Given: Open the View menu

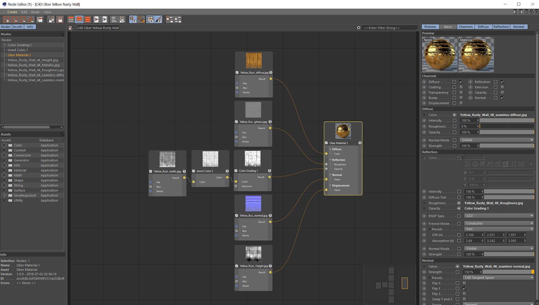Looking at the screenshot, I should pos(47,12).
